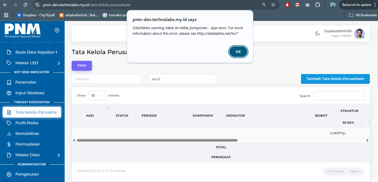Click the Permodalan dollar icon
Image resolution: width=378 pixels, height=182 pixels.
point(9,144)
